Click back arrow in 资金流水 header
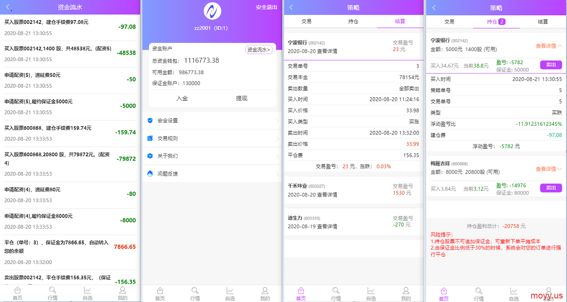Viewport: 567px width, 302px height. pos(8,7)
